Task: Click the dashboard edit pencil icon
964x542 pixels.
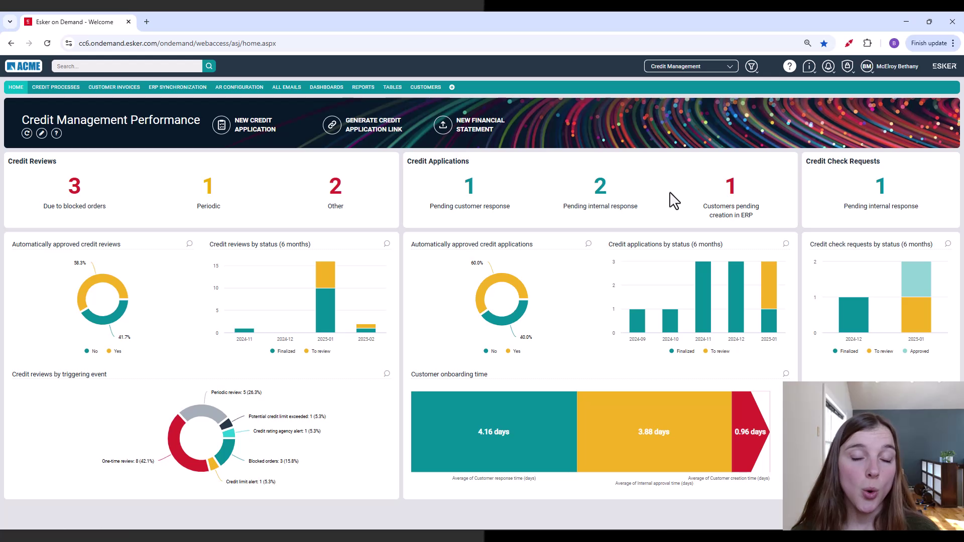Action: pos(42,133)
